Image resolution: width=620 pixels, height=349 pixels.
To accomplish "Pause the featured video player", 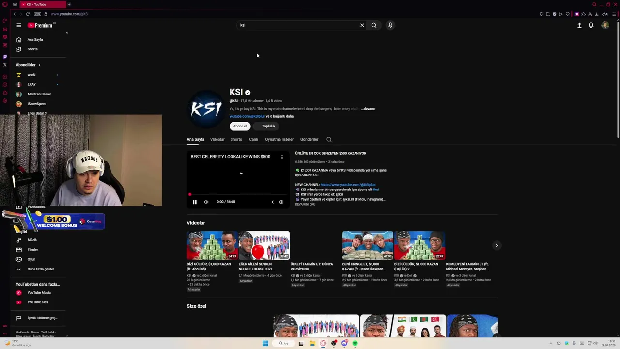I will click(x=195, y=202).
